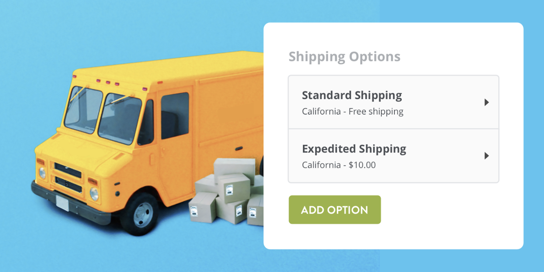The height and width of the screenshot is (272, 544).
Task: Click the Shipping Options heading
Action: pyautogui.click(x=344, y=56)
